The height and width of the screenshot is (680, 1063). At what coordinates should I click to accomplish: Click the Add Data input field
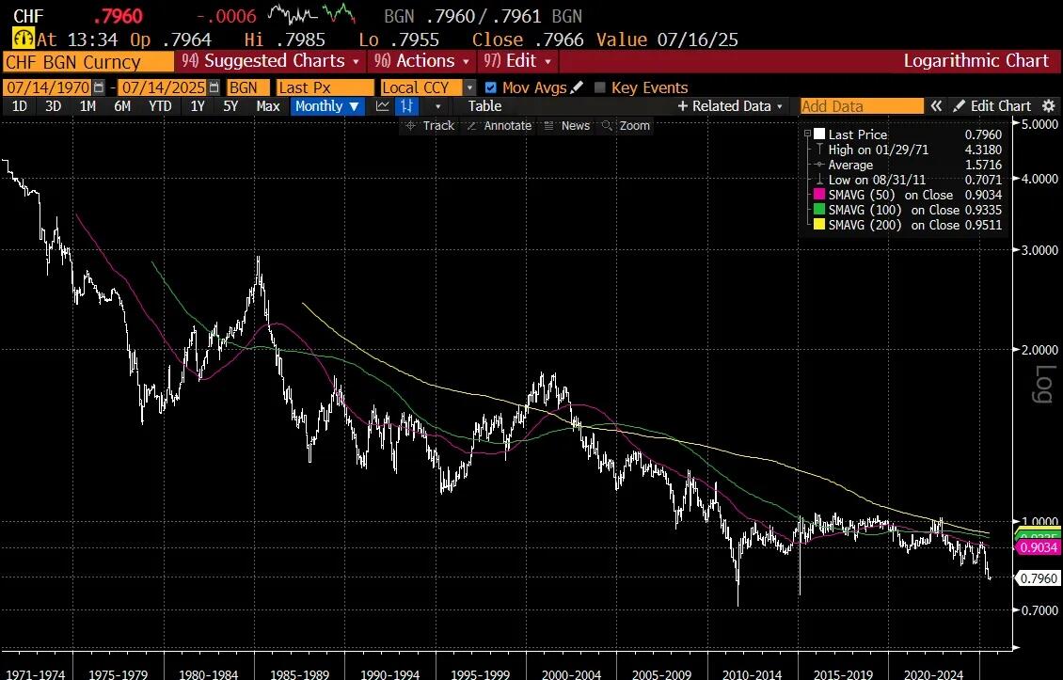point(861,106)
